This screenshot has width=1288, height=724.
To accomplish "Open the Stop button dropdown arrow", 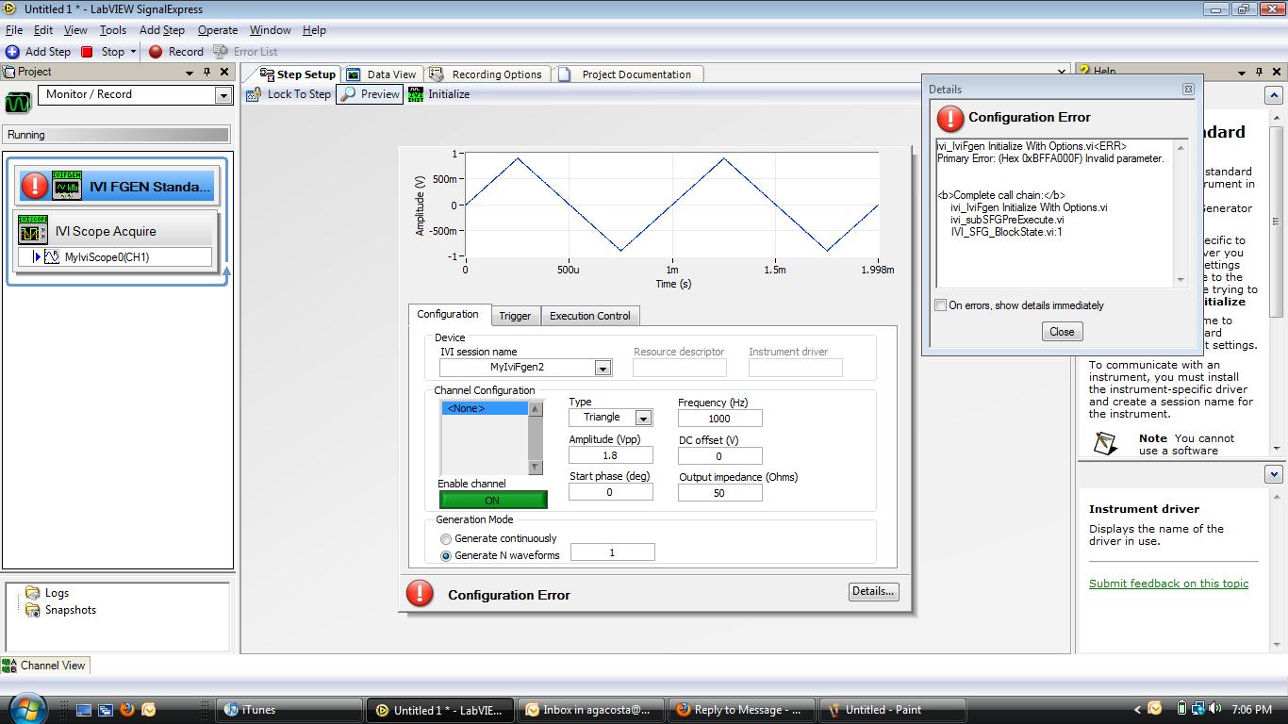I will (133, 52).
